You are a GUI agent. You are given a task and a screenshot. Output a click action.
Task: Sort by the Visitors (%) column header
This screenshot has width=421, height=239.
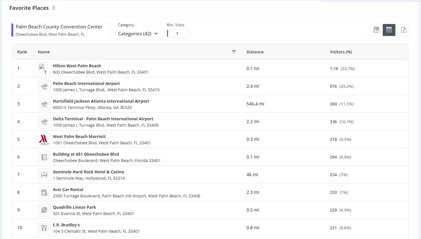[340, 52]
